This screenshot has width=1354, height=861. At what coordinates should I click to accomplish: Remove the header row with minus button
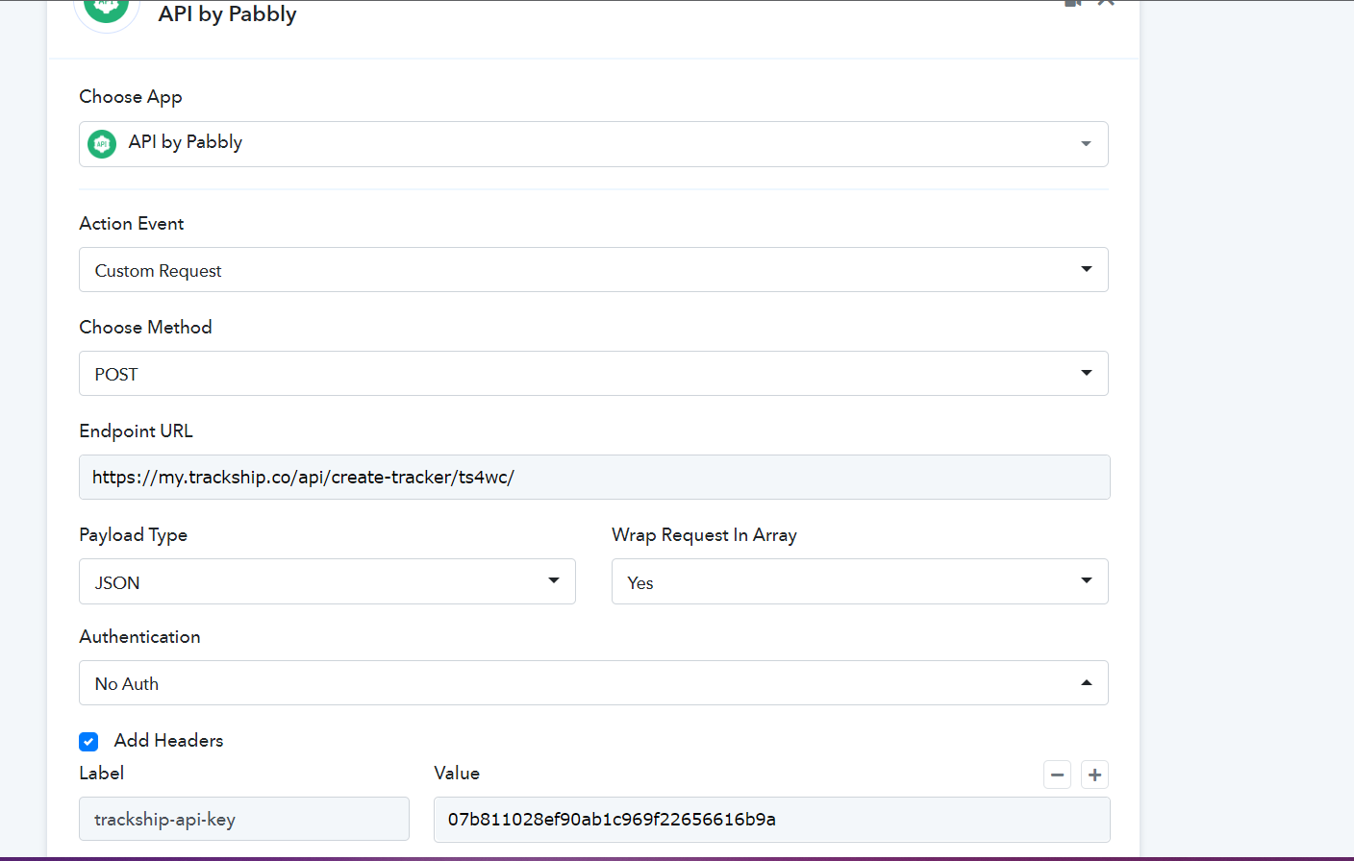tap(1058, 775)
